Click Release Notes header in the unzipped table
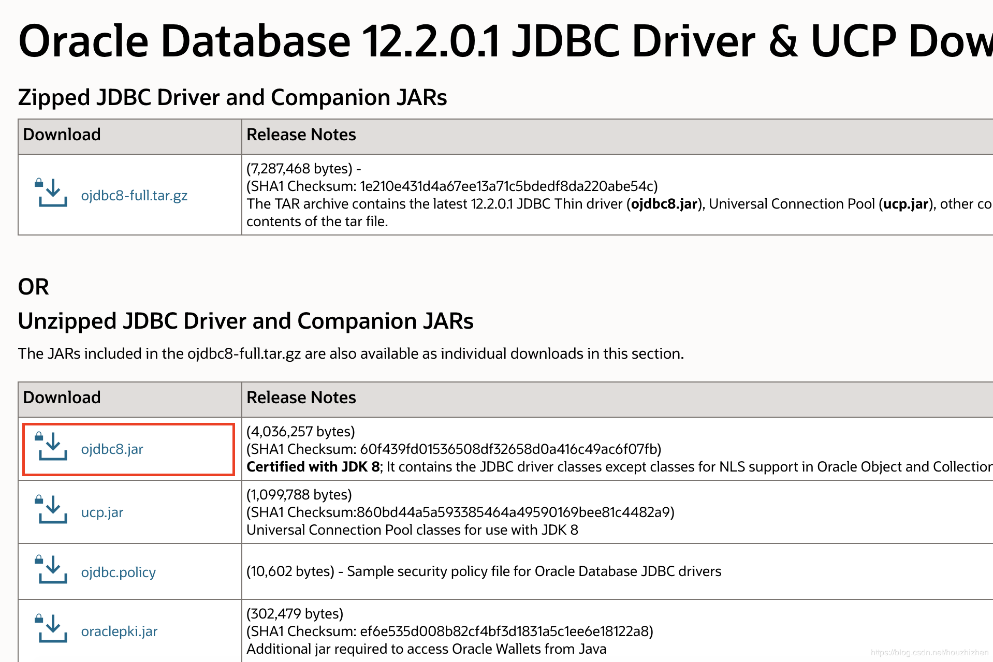This screenshot has height=662, width=993. pos(301,398)
